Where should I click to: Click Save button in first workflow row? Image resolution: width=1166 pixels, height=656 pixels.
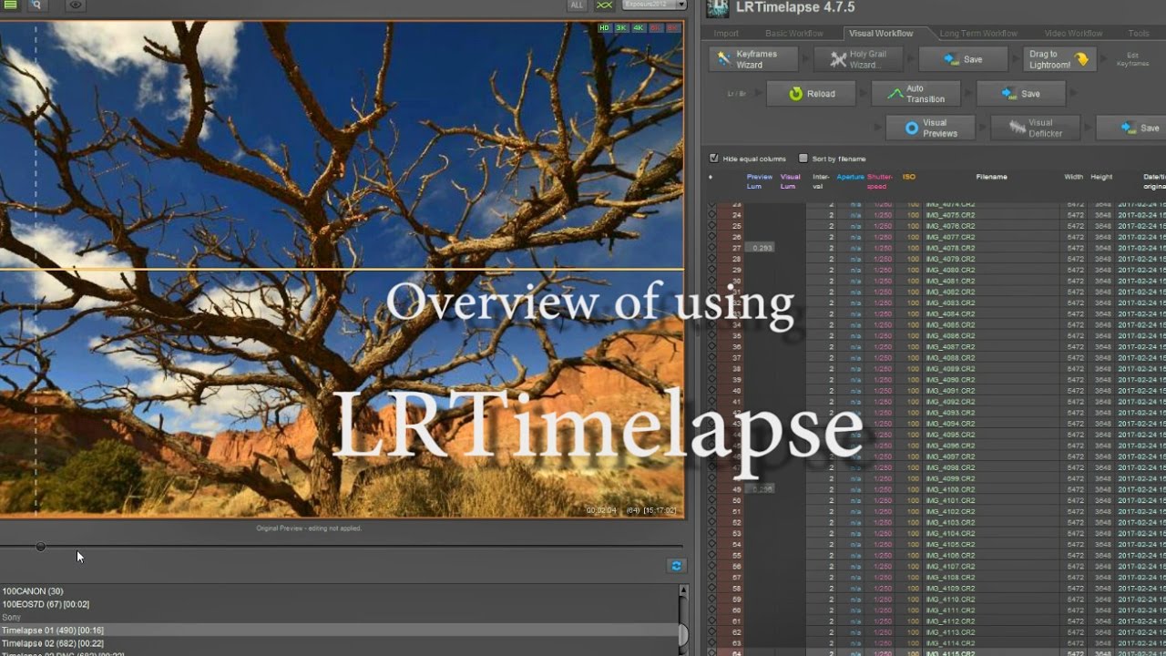click(x=963, y=59)
